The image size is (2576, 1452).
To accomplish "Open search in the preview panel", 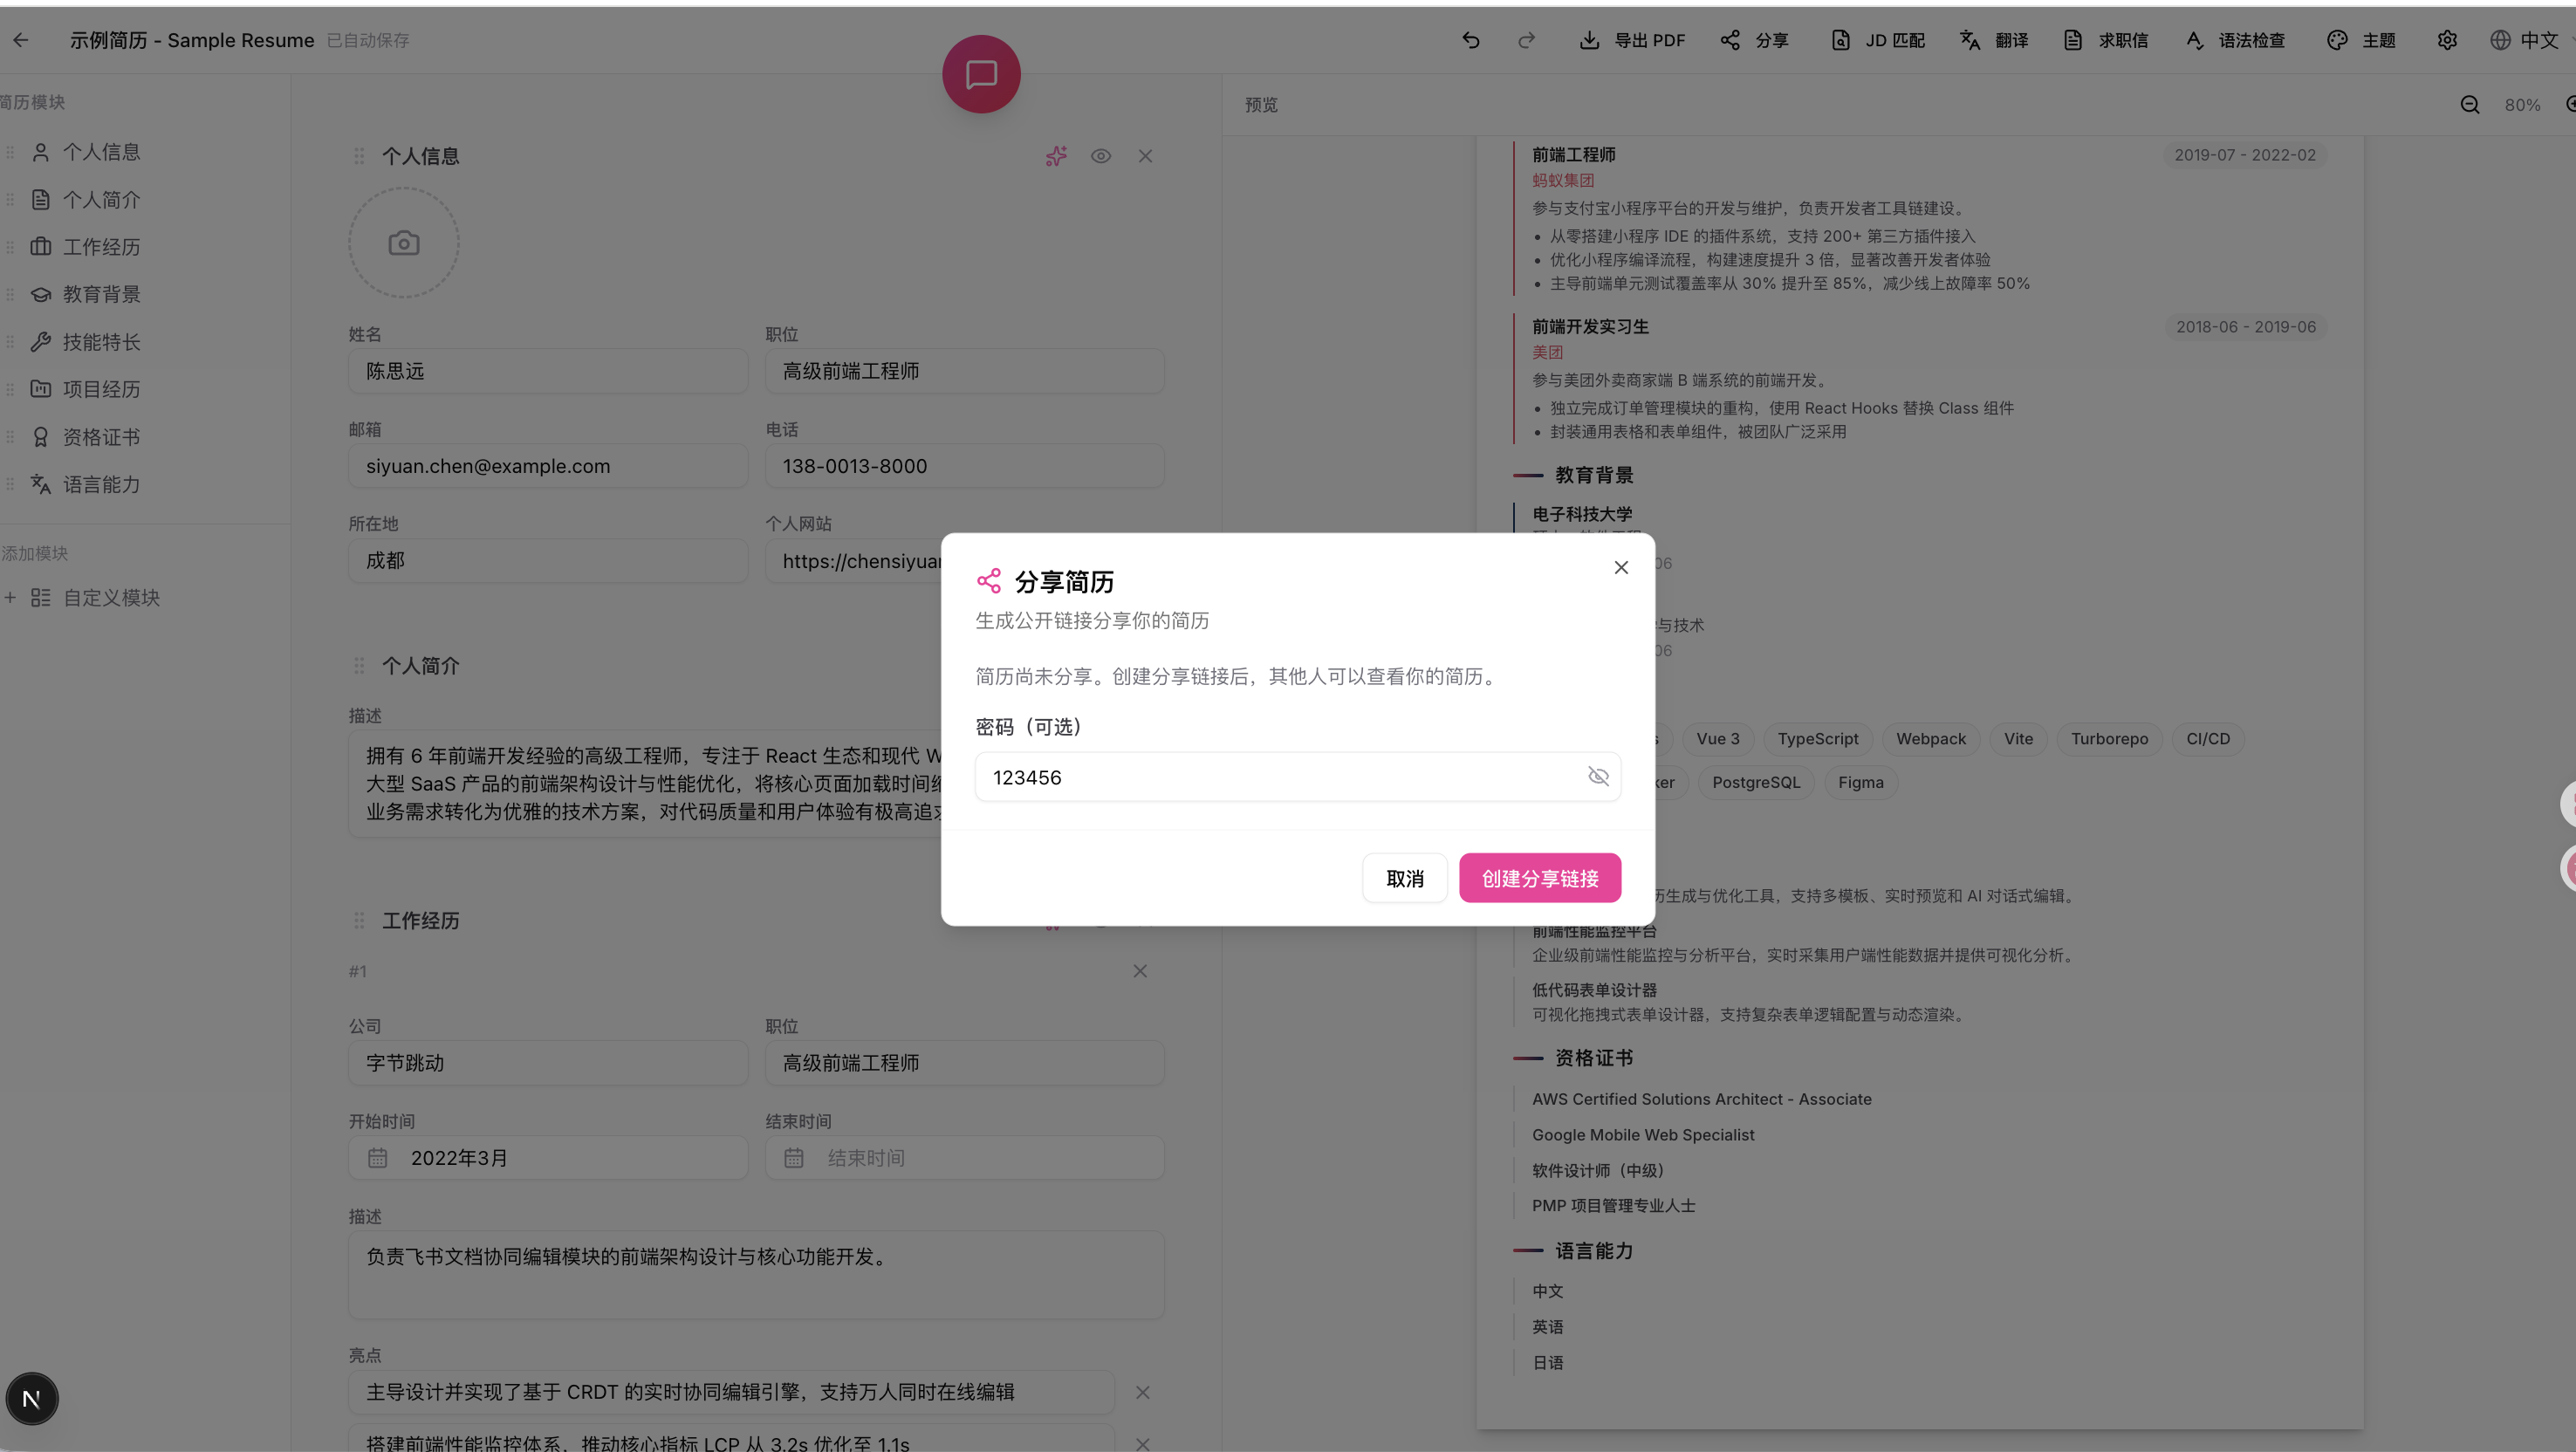I will click(x=2470, y=104).
